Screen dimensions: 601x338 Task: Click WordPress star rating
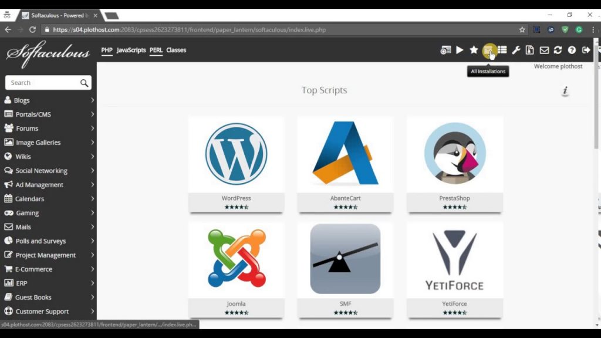237,207
